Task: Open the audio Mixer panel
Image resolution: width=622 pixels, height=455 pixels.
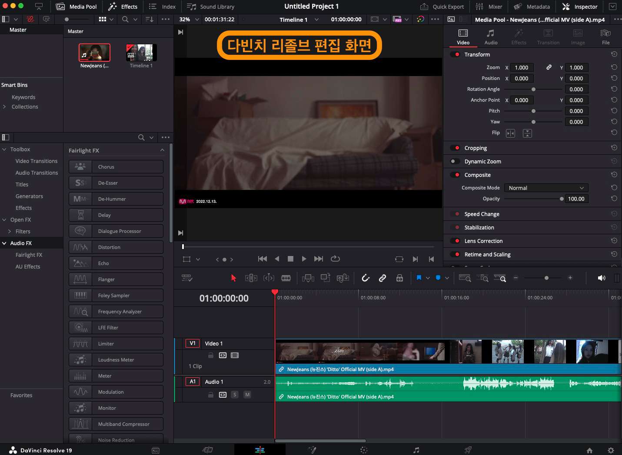Action: (489, 7)
